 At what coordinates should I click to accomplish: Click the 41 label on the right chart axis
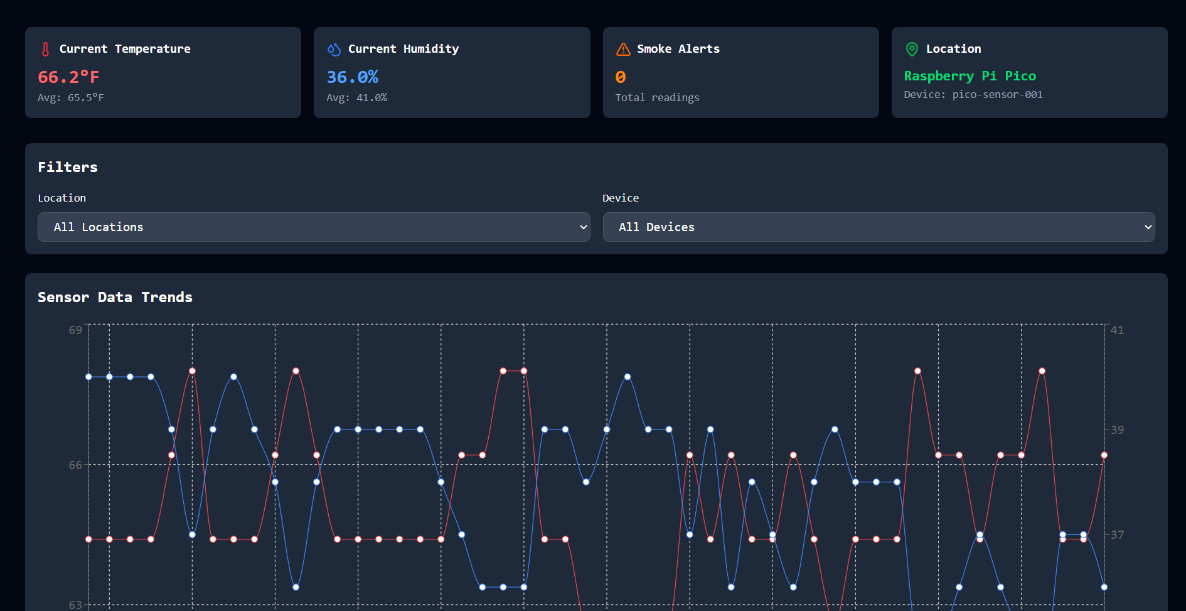coord(1116,329)
